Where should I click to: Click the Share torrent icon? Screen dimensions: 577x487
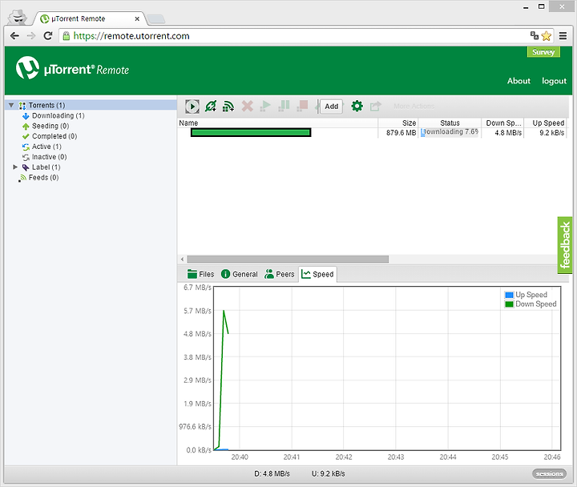pyautogui.click(x=376, y=107)
